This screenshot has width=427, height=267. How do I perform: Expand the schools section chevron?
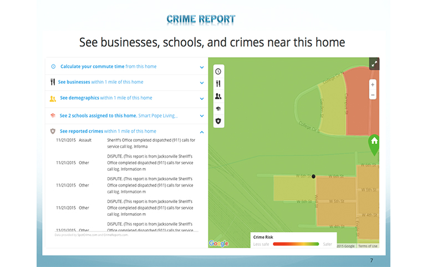pos(202,116)
